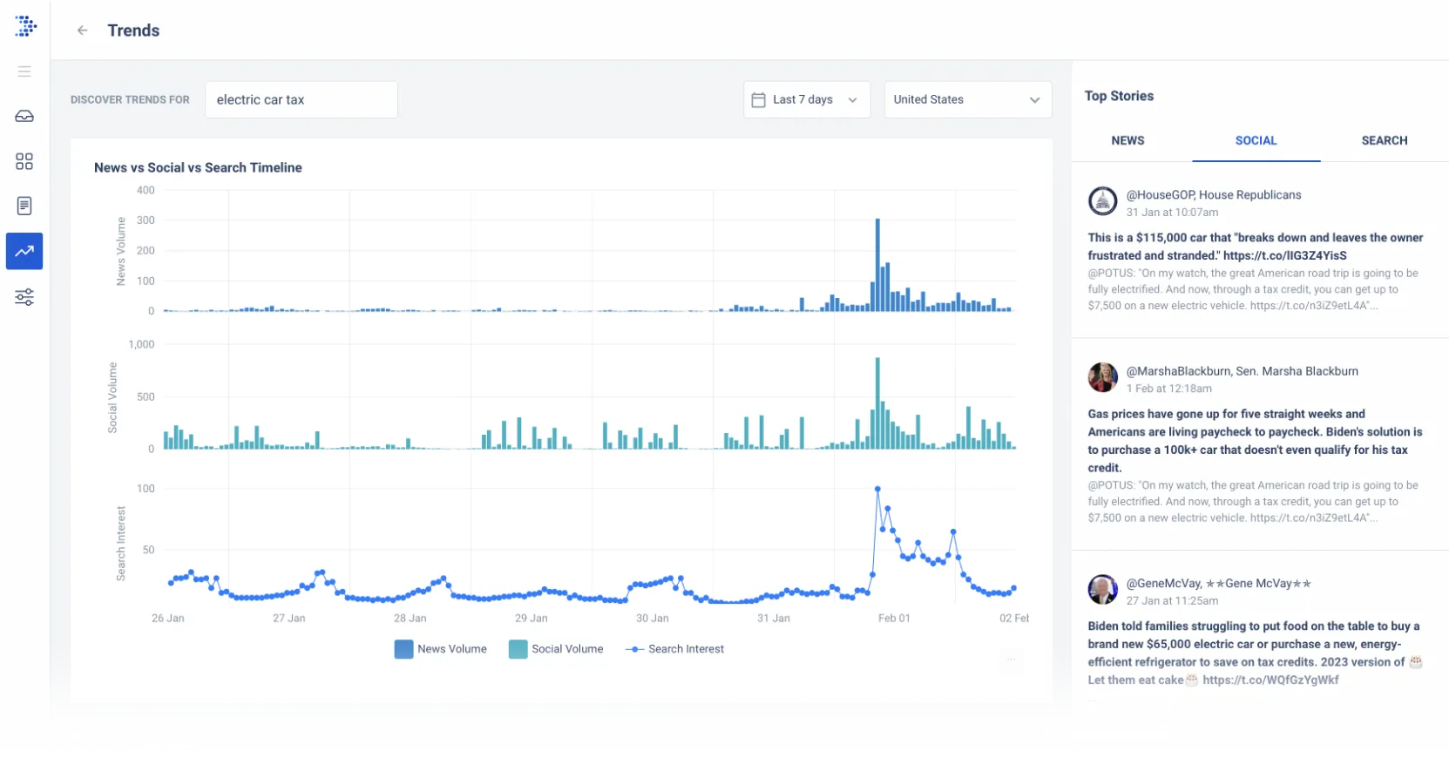Click the 27 Jan at 11:25am timestamp
This screenshot has width=1449, height=758.
coord(1172,600)
